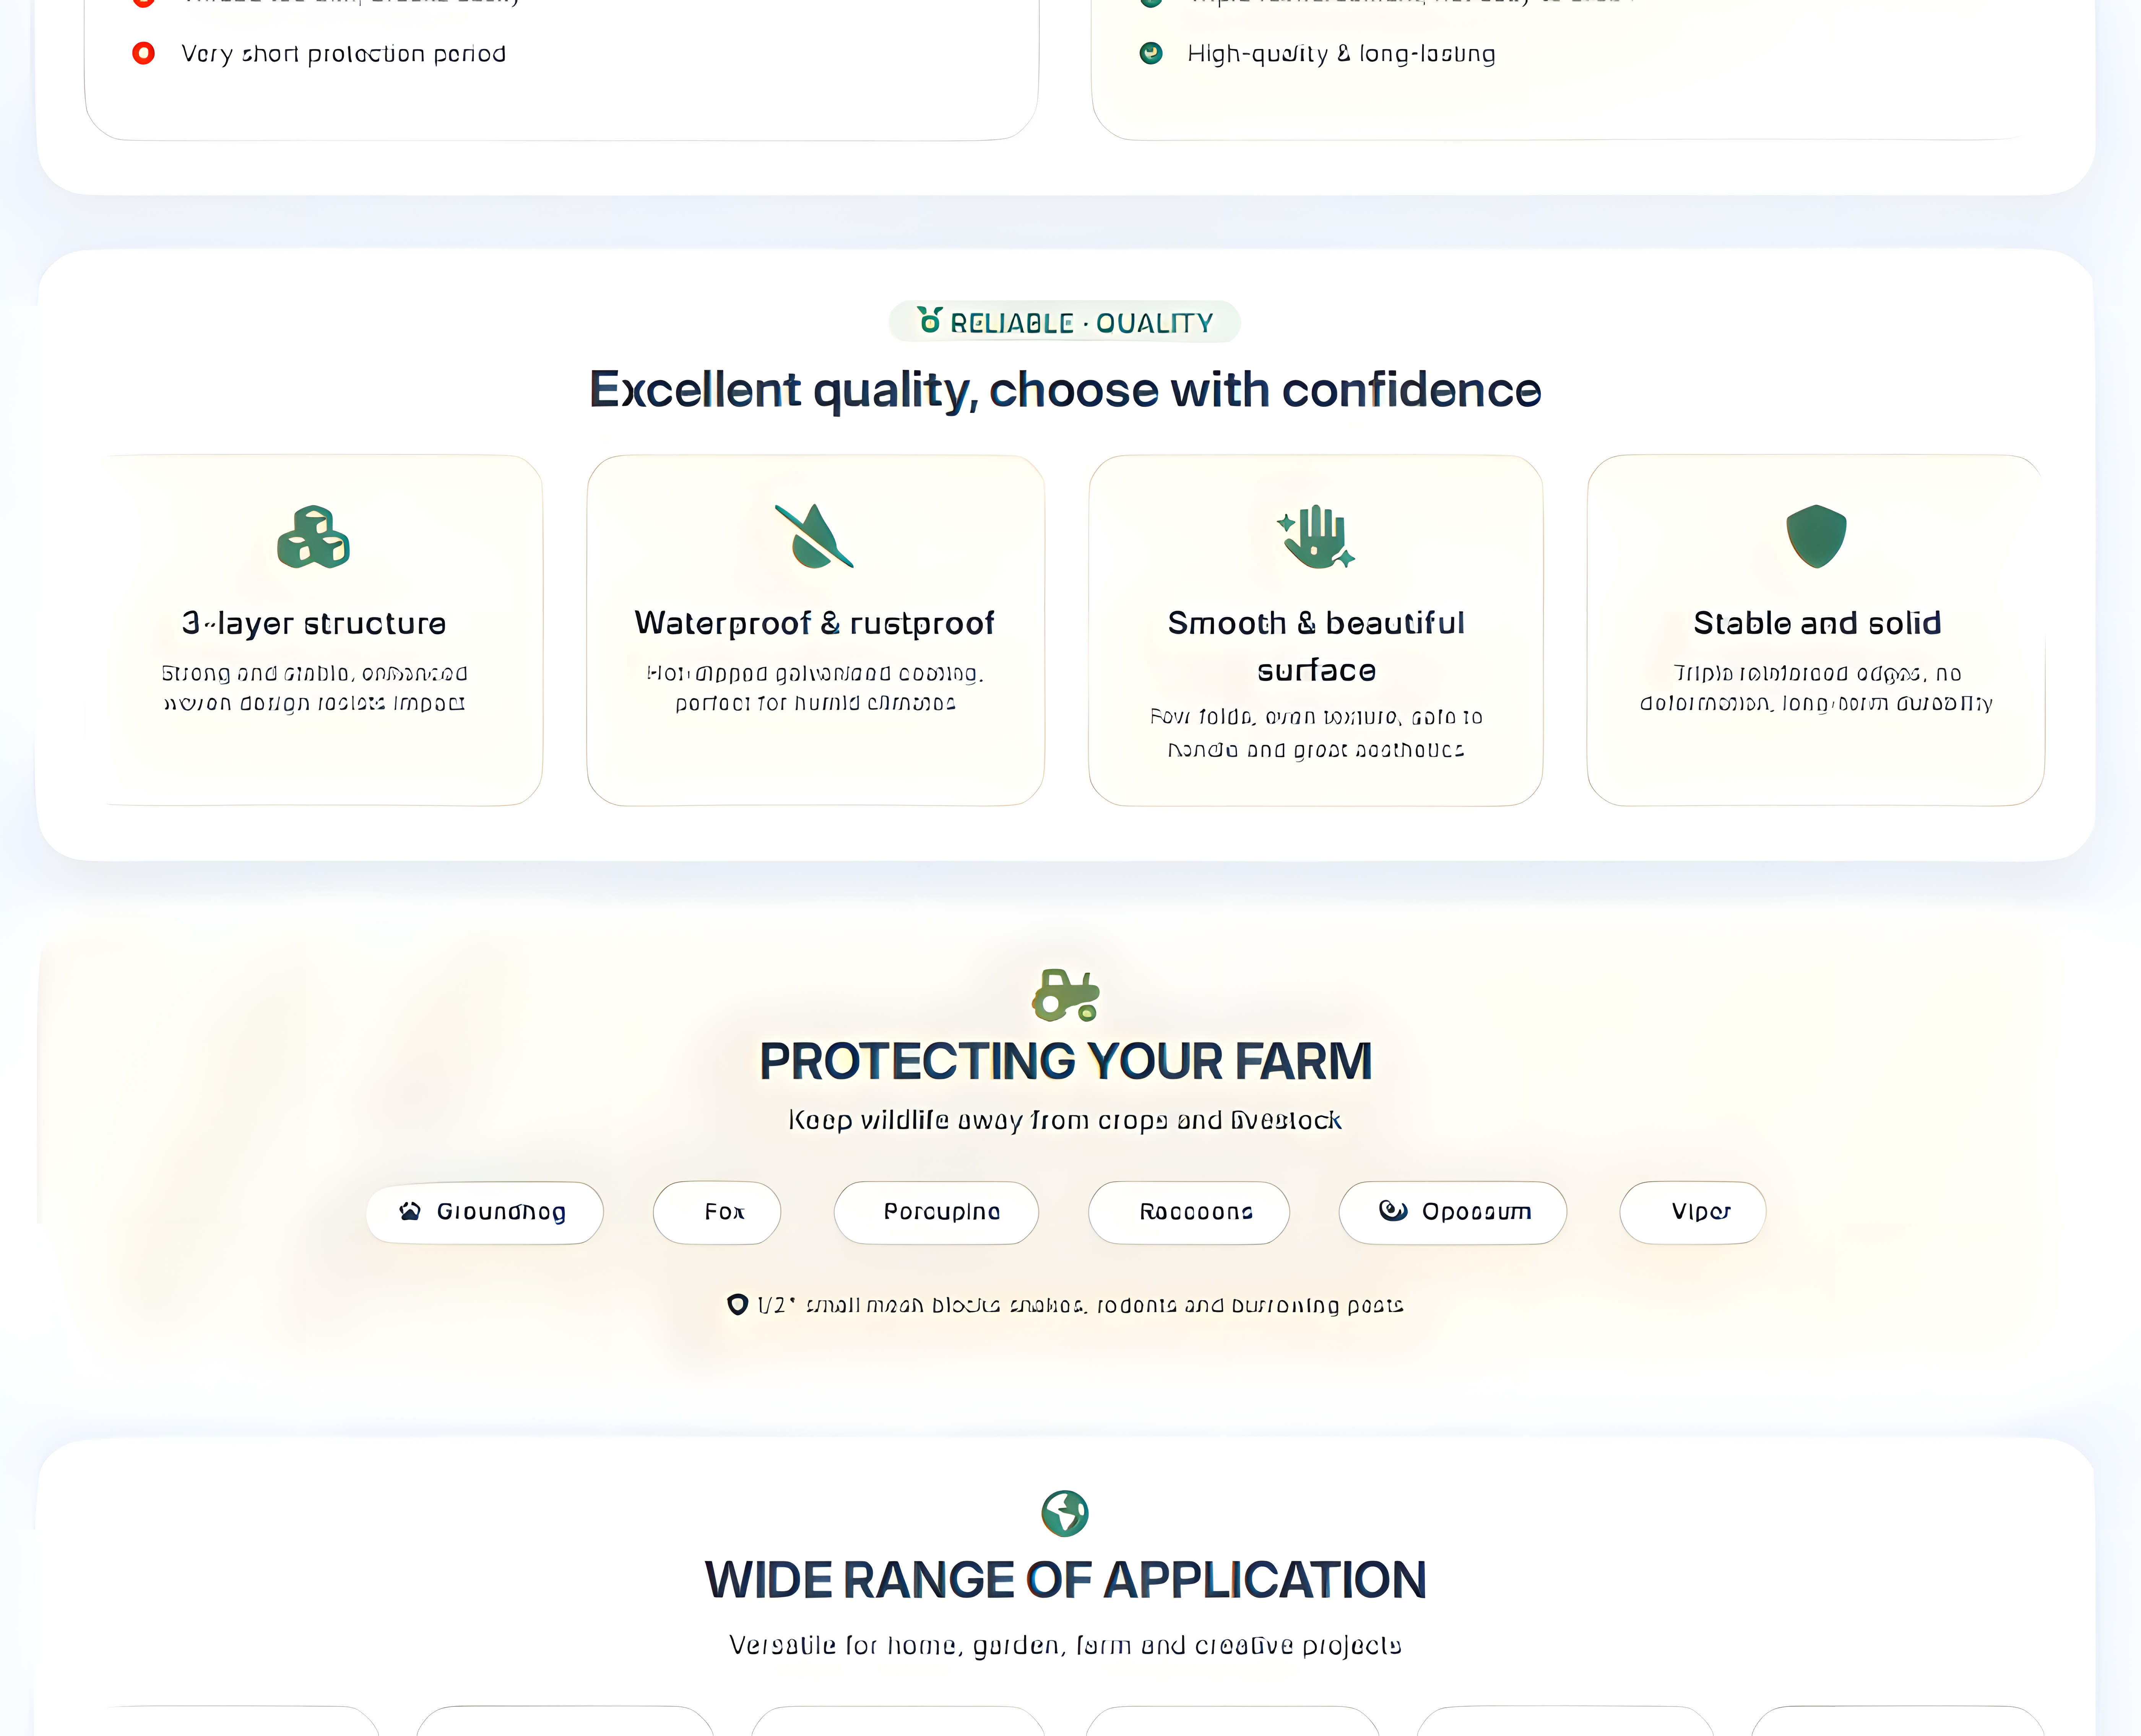Select the Fox pill
This screenshot has height=1736, width=2141.
(x=717, y=1212)
